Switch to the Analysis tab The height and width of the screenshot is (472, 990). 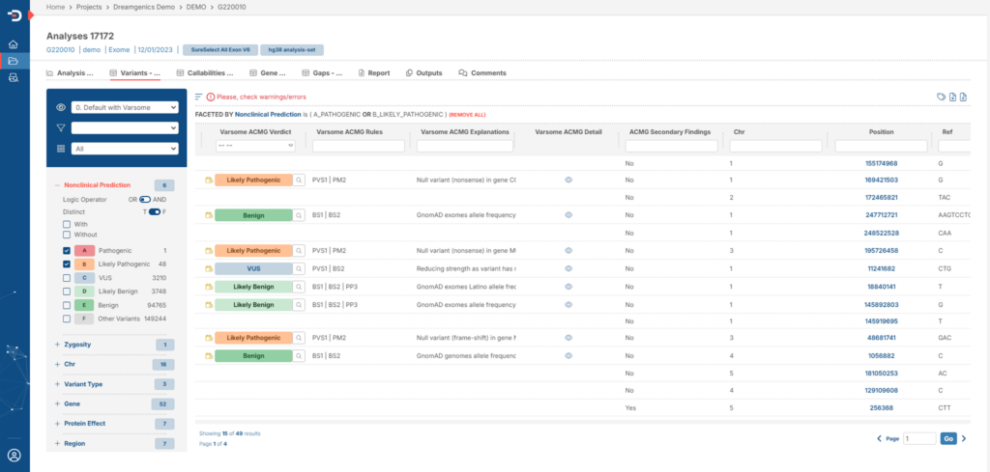tap(70, 73)
